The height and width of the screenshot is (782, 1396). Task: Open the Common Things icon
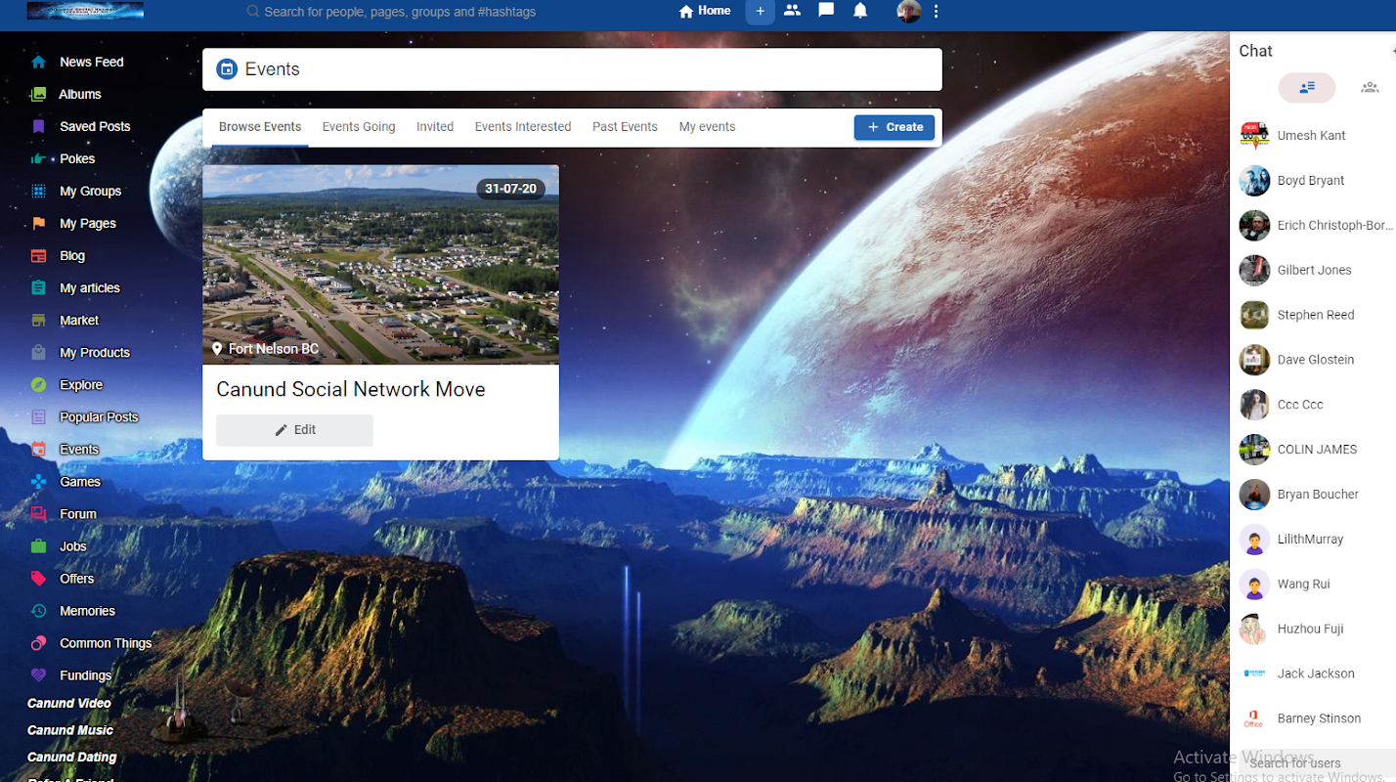click(38, 642)
